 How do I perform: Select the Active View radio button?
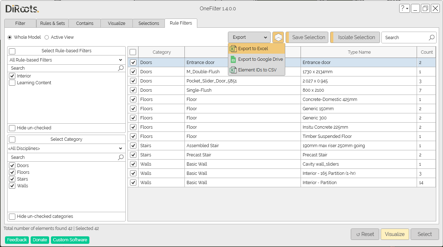[47, 37]
